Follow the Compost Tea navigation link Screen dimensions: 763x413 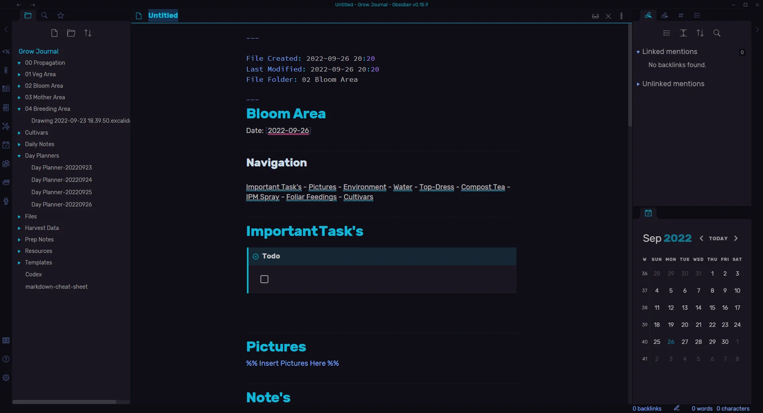coord(483,187)
